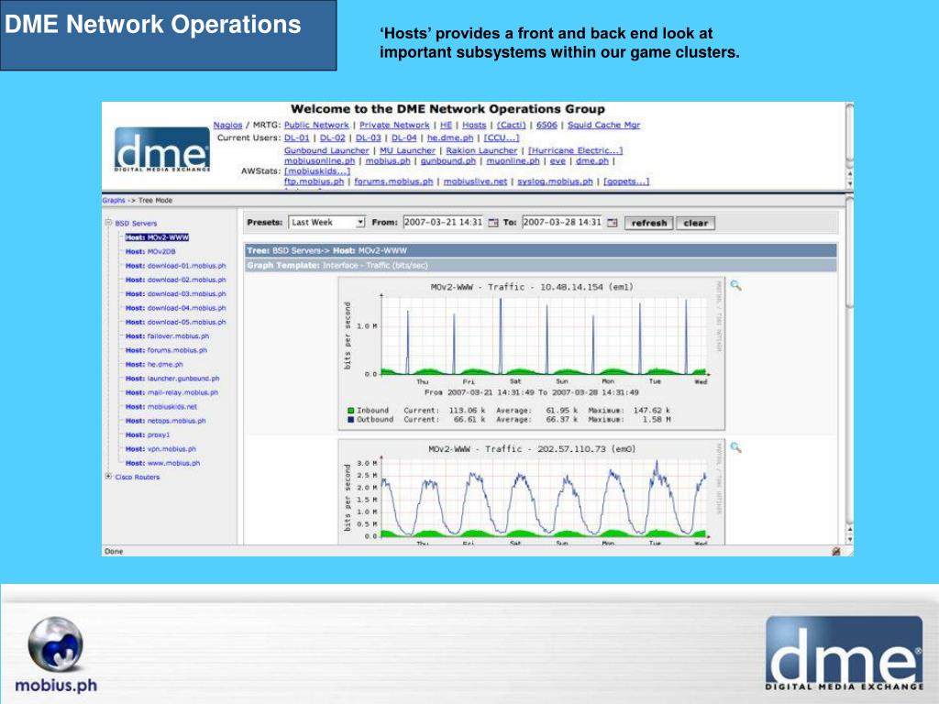Open the HE link
The width and height of the screenshot is (939, 704).
pos(447,125)
